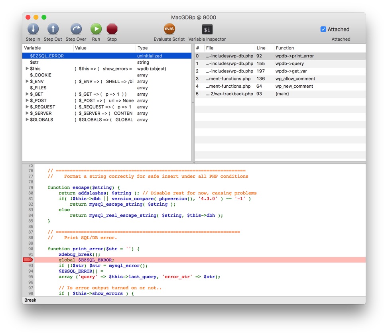The image size is (388, 336).
Task: Click the Line column header
Action: [264, 48]
